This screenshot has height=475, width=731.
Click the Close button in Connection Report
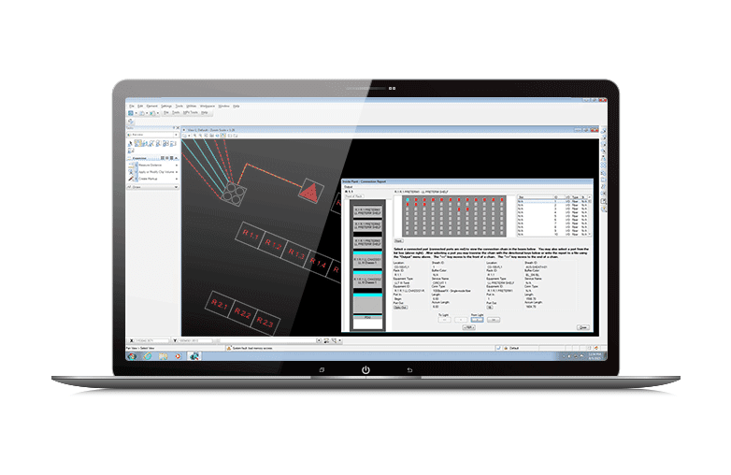tap(582, 327)
